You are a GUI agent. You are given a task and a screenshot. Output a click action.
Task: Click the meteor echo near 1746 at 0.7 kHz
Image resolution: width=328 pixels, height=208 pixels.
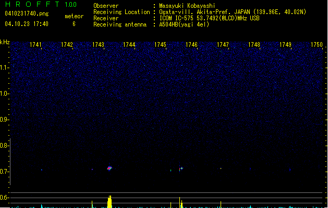pos(181,168)
